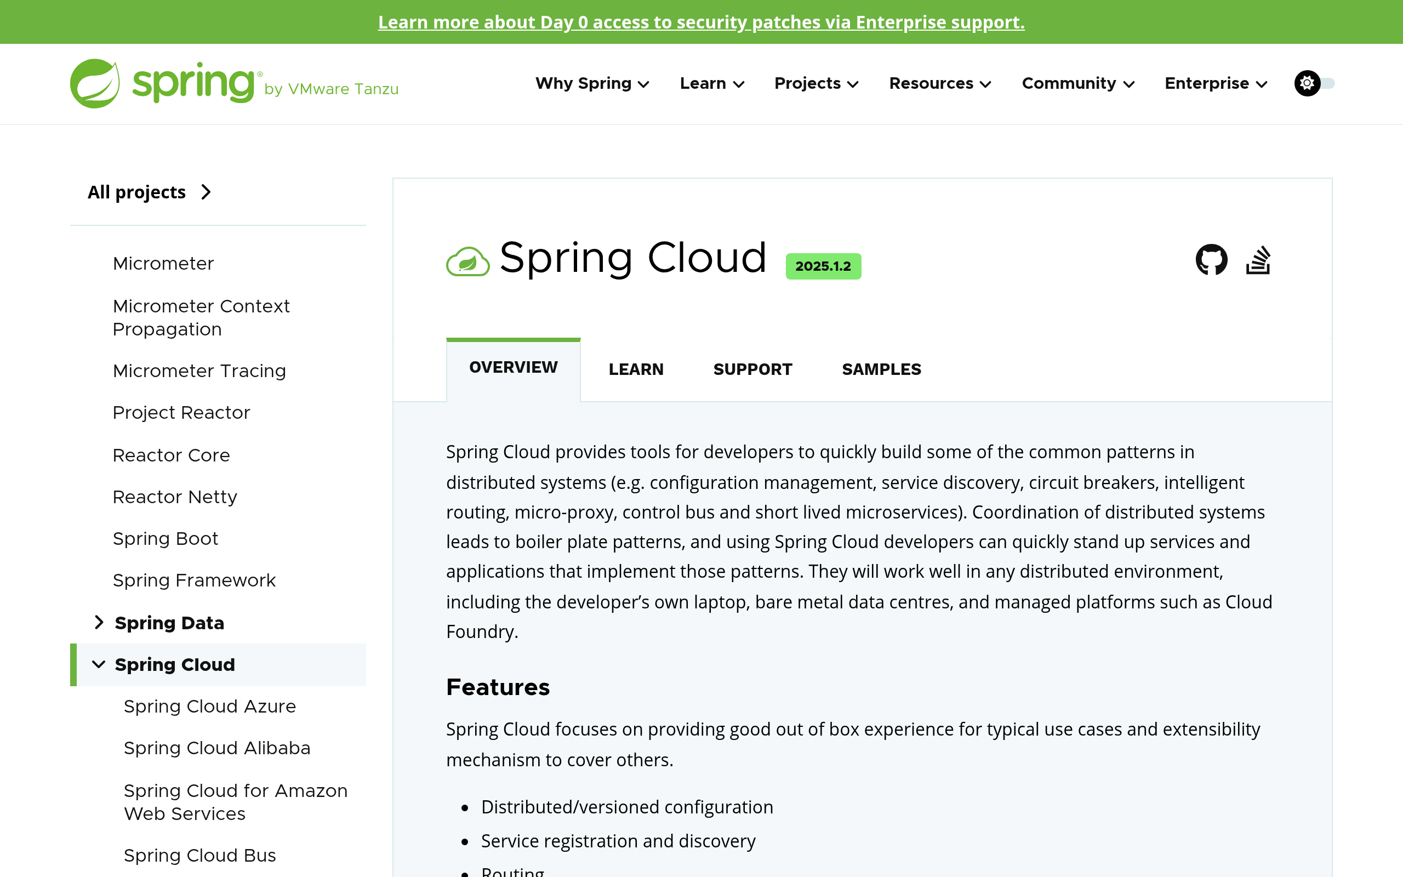Select Project Reactor in the sidebar
This screenshot has width=1403, height=877.
[181, 412]
